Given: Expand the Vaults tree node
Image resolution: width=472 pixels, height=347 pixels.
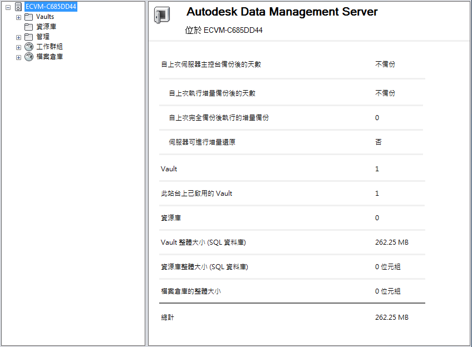Looking at the screenshot, I should click(x=18, y=17).
